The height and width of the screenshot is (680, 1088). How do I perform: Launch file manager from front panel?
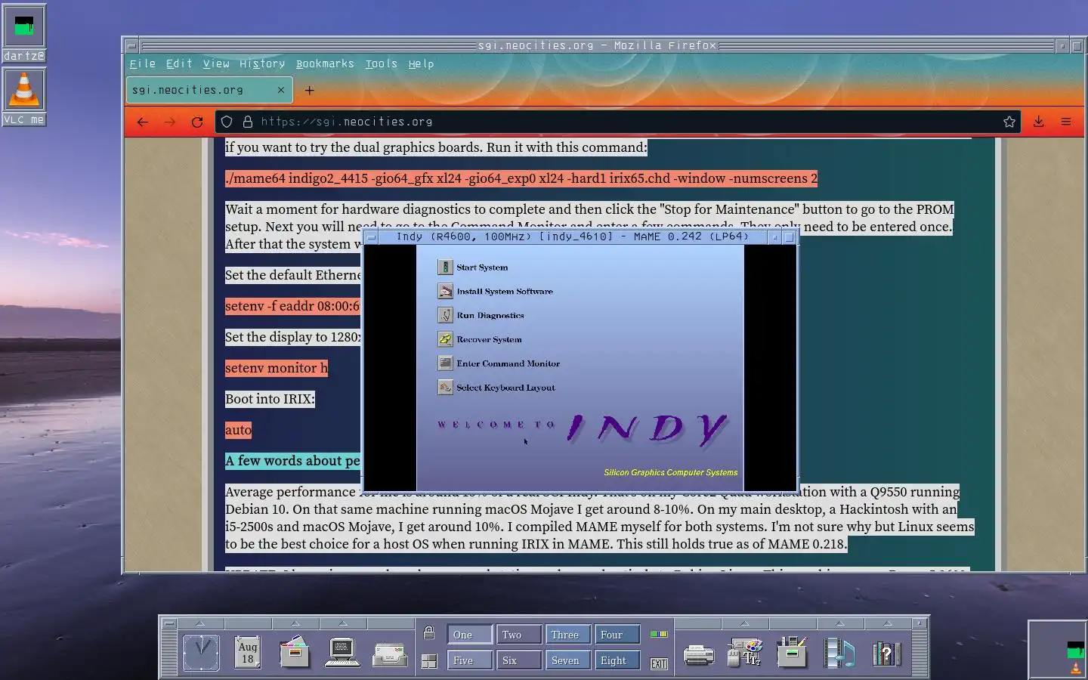pyautogui.click(x=295, y=652)
